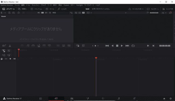Click the smooth cut transition icon
Image resolution: width=175 pixels, height=101 pixels.
pyautogui.click(x=69, y=46)
